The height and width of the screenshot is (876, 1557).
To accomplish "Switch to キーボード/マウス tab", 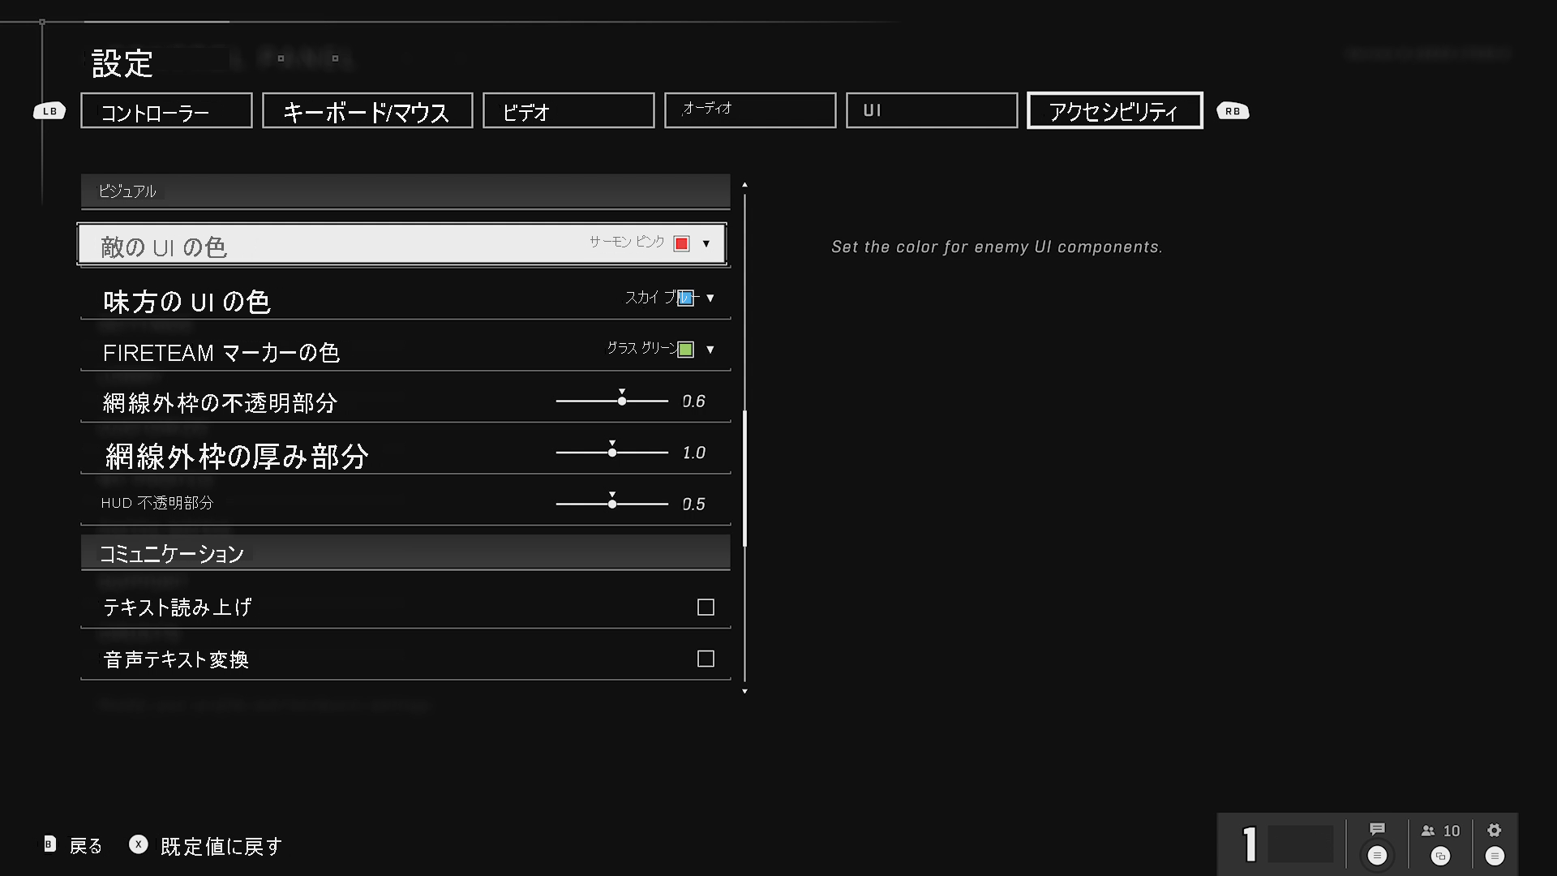I will click(x=367, y=110).
